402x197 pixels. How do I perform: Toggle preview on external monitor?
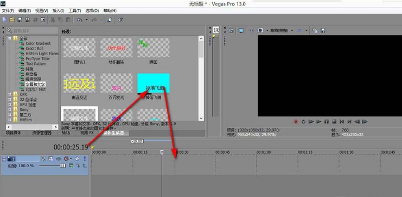241,30
